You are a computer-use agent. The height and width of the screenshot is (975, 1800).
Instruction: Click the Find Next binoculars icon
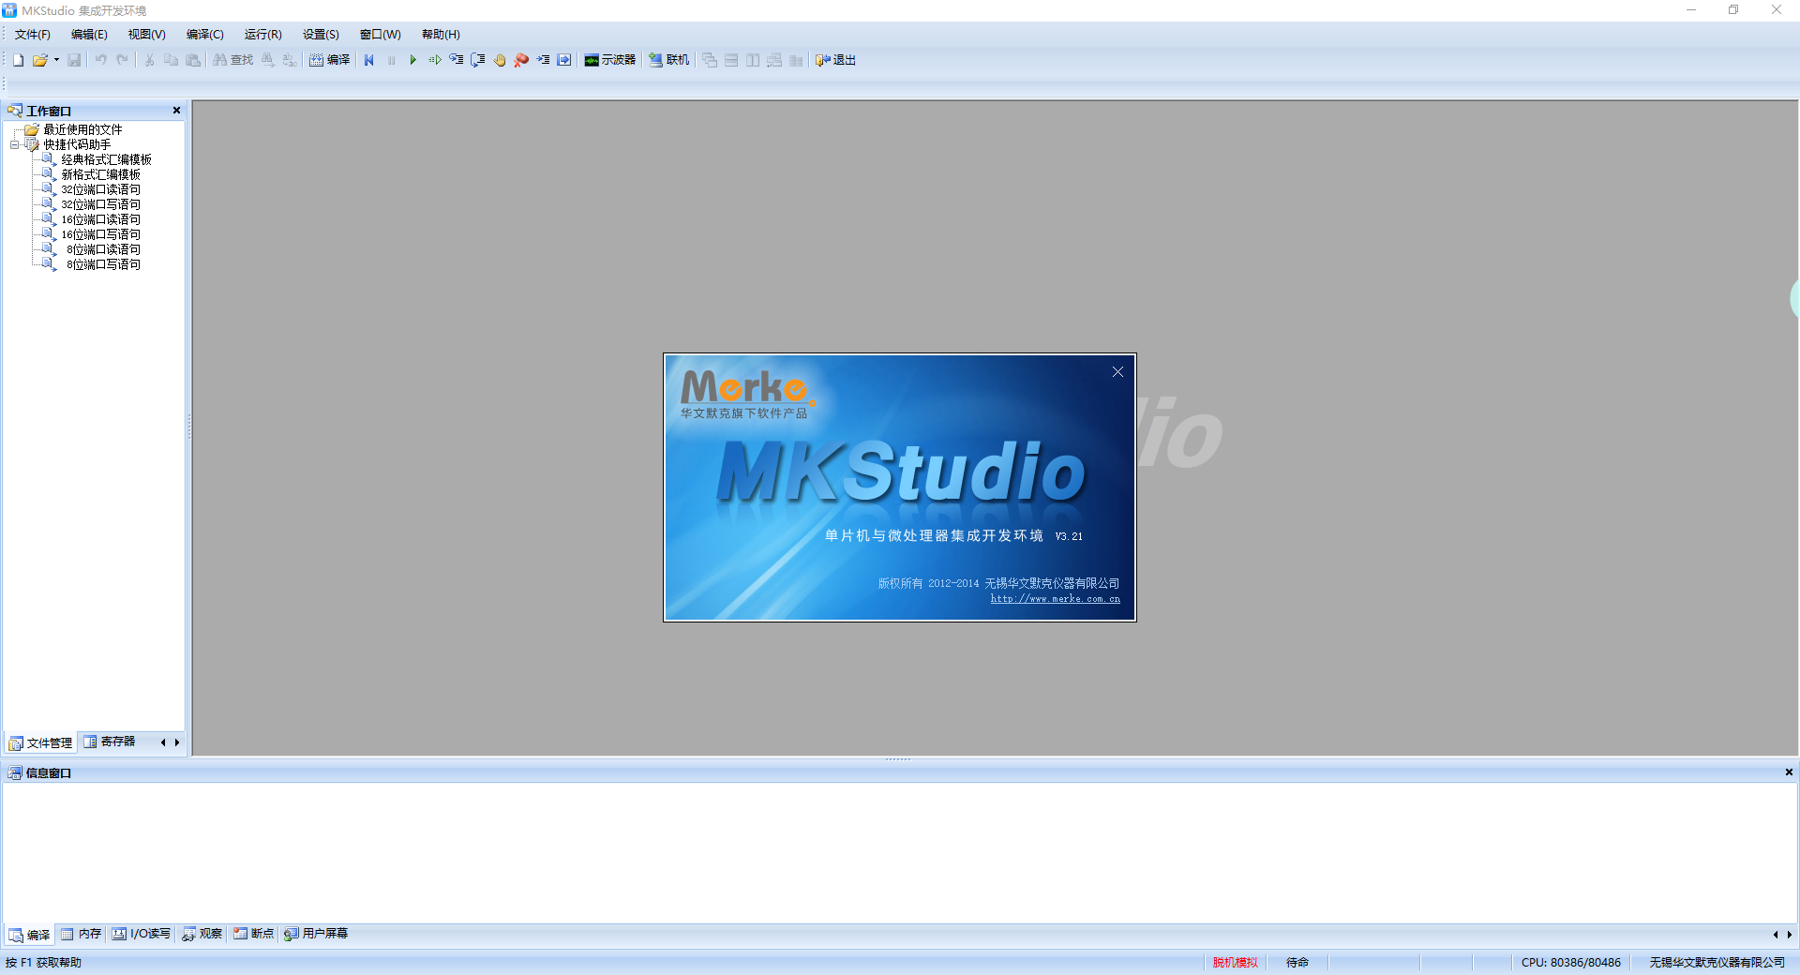268,60
